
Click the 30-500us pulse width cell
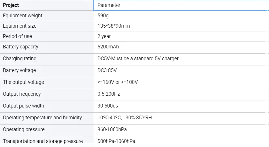181,106
